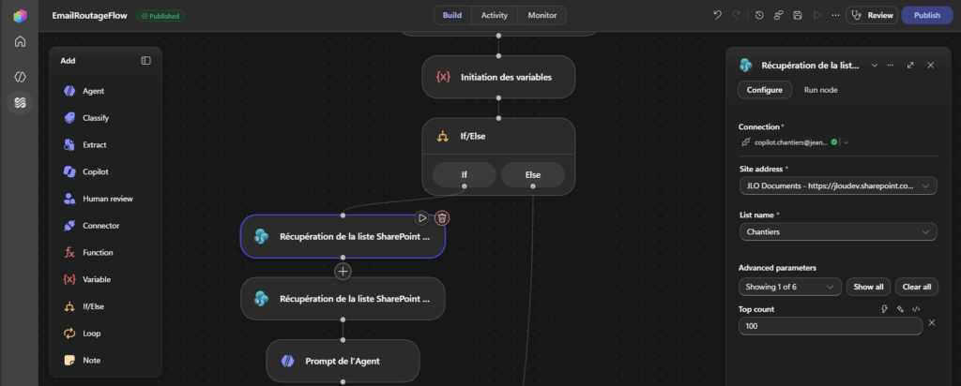This screenshot has width=961, height=386.
Task: Redo the last undone change
Action: [x=736, y=15]
